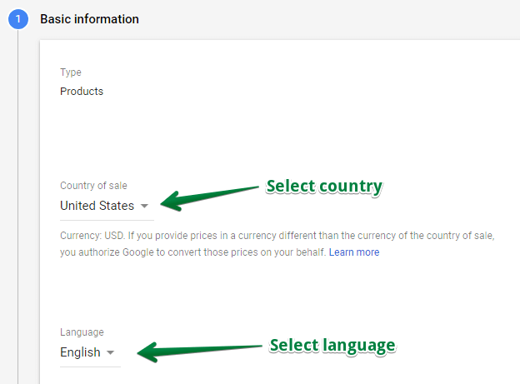Click the green arrow pointing at United States
Image resolution: width=520 pixels, height=384 pixels.
click(x=209, y=198)
